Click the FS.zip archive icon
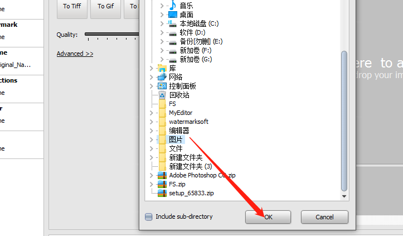This screenshot has width=403, height=236. (x=162, y=184)
